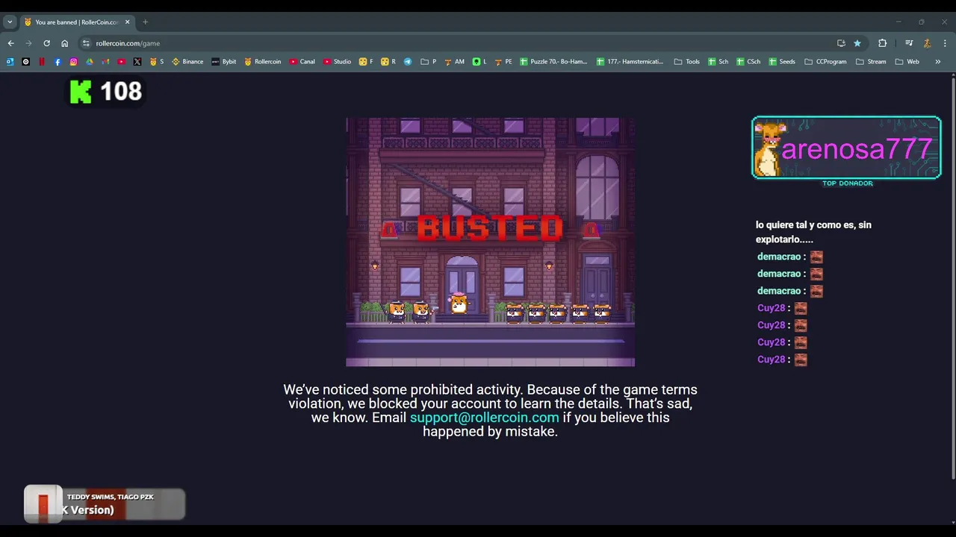Open the Binance bookmark
The height and width of the screenshot is (537, 956).
pos(187,62)
